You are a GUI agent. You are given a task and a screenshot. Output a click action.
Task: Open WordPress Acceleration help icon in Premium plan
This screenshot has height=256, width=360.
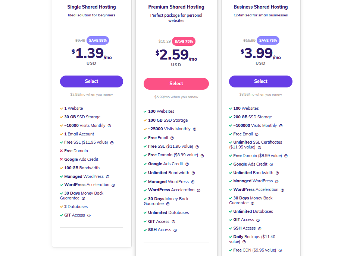[x=198, y=190]
